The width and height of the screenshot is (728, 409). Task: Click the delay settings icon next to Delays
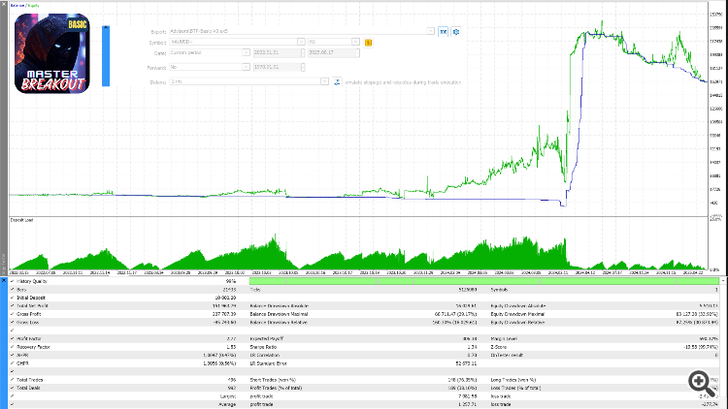[337, 82]
